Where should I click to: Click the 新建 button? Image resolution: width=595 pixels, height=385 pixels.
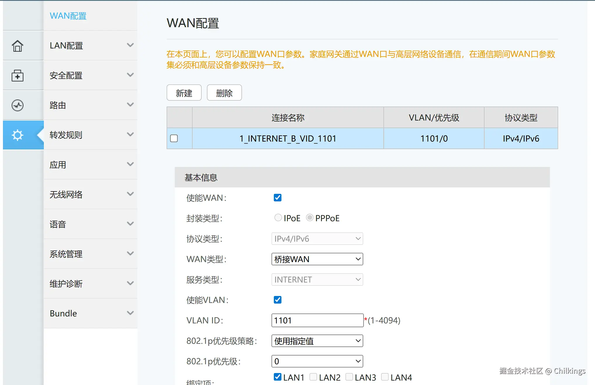click(184, 93)
